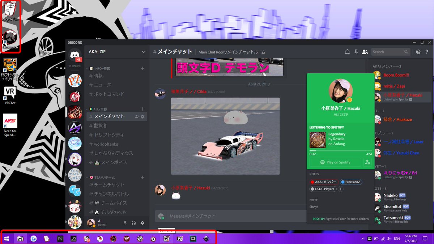The height and width of the screenshot is (244, 434).
Task: Open recent mentions @ icon
Action: [x=418, y=52]
